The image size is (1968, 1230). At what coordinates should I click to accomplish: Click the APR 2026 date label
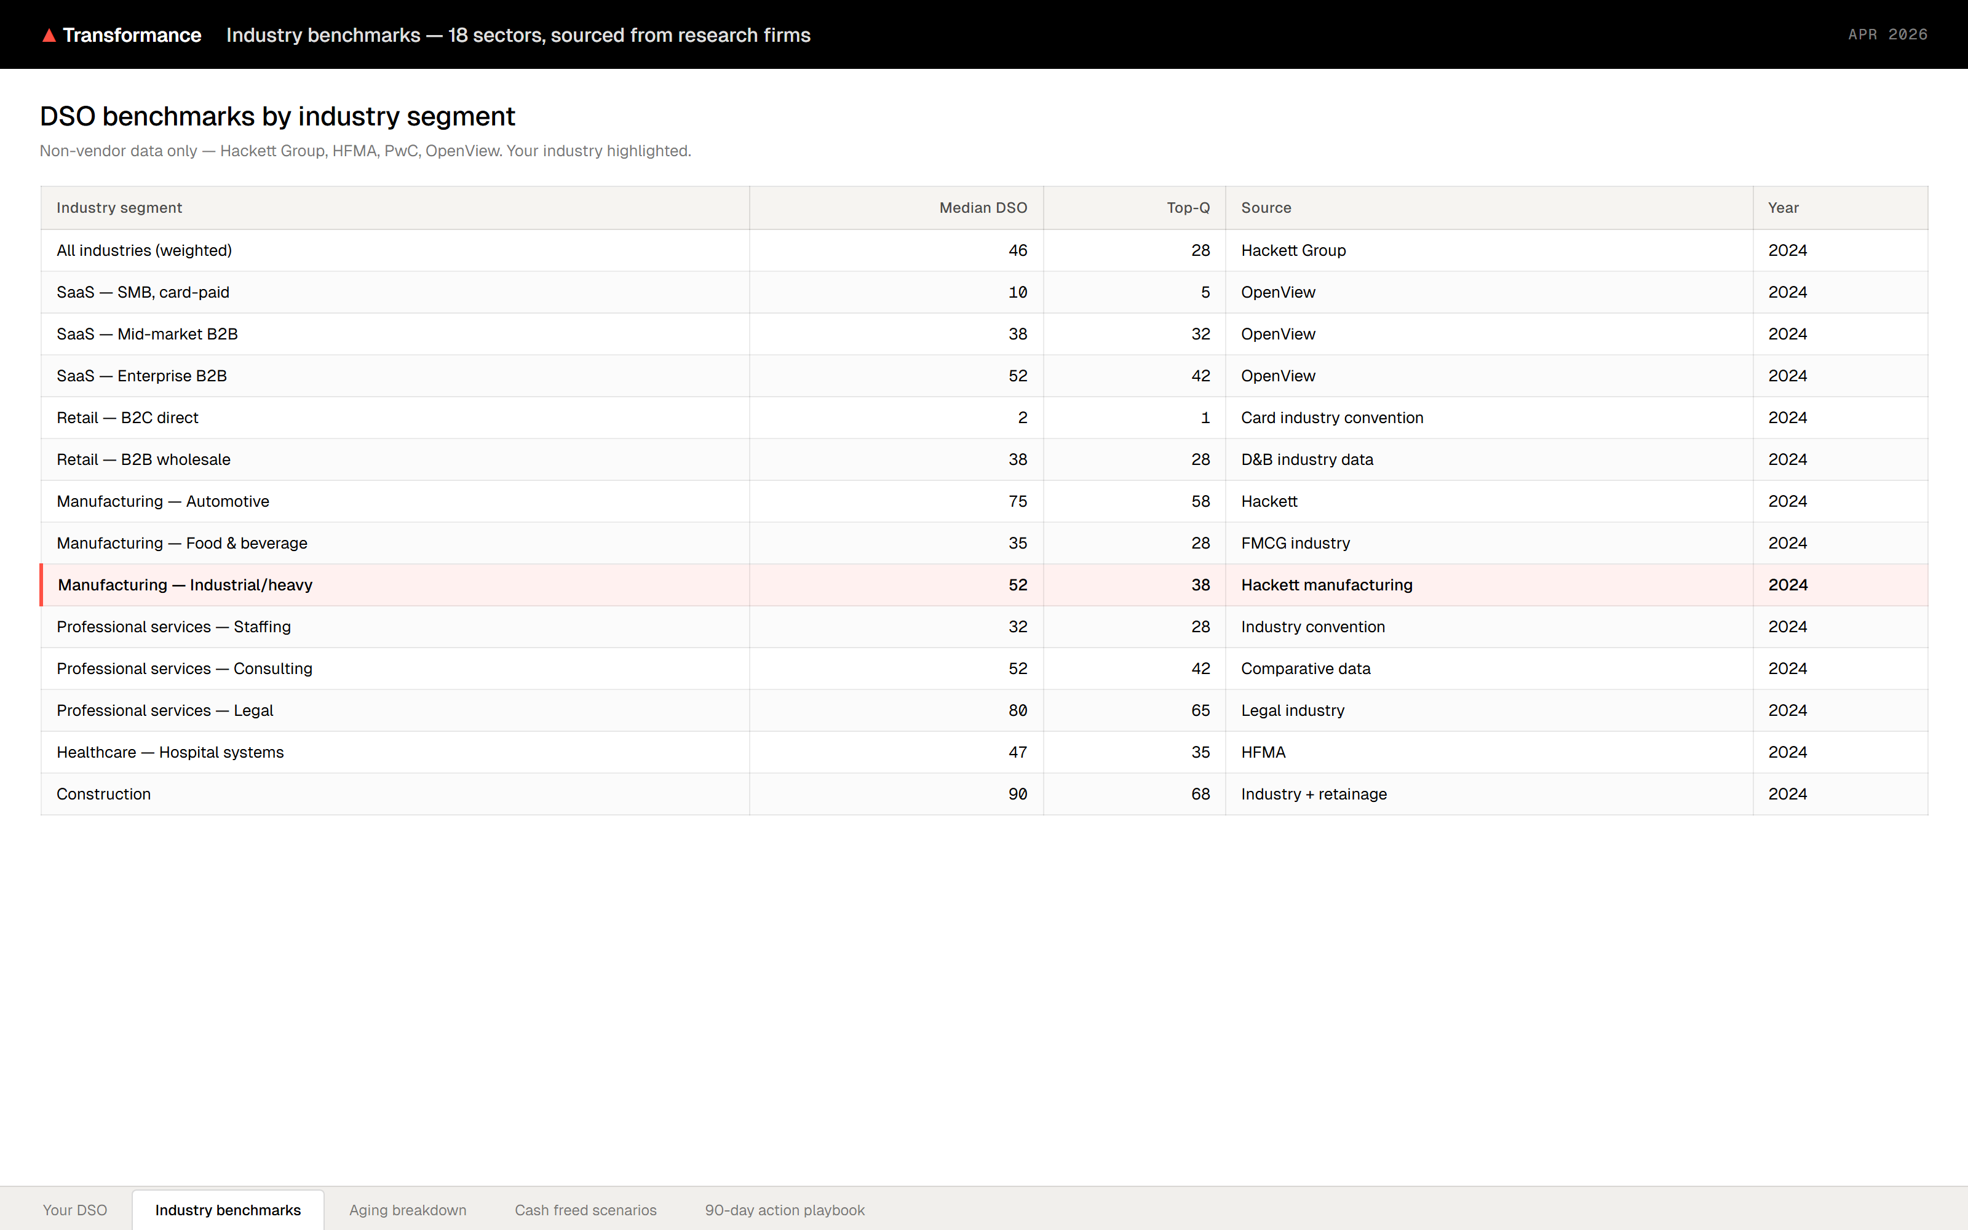pyautogui.click(x=1887, y=34)
